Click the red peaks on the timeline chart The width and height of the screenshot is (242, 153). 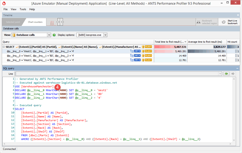click(52, 23)
